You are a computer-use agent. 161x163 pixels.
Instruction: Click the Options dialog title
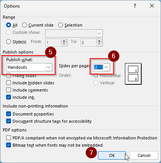12,6
